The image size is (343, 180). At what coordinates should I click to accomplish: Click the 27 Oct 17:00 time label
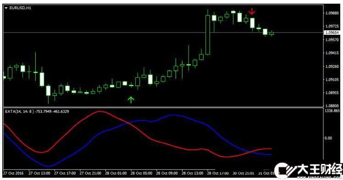[65, 173]
